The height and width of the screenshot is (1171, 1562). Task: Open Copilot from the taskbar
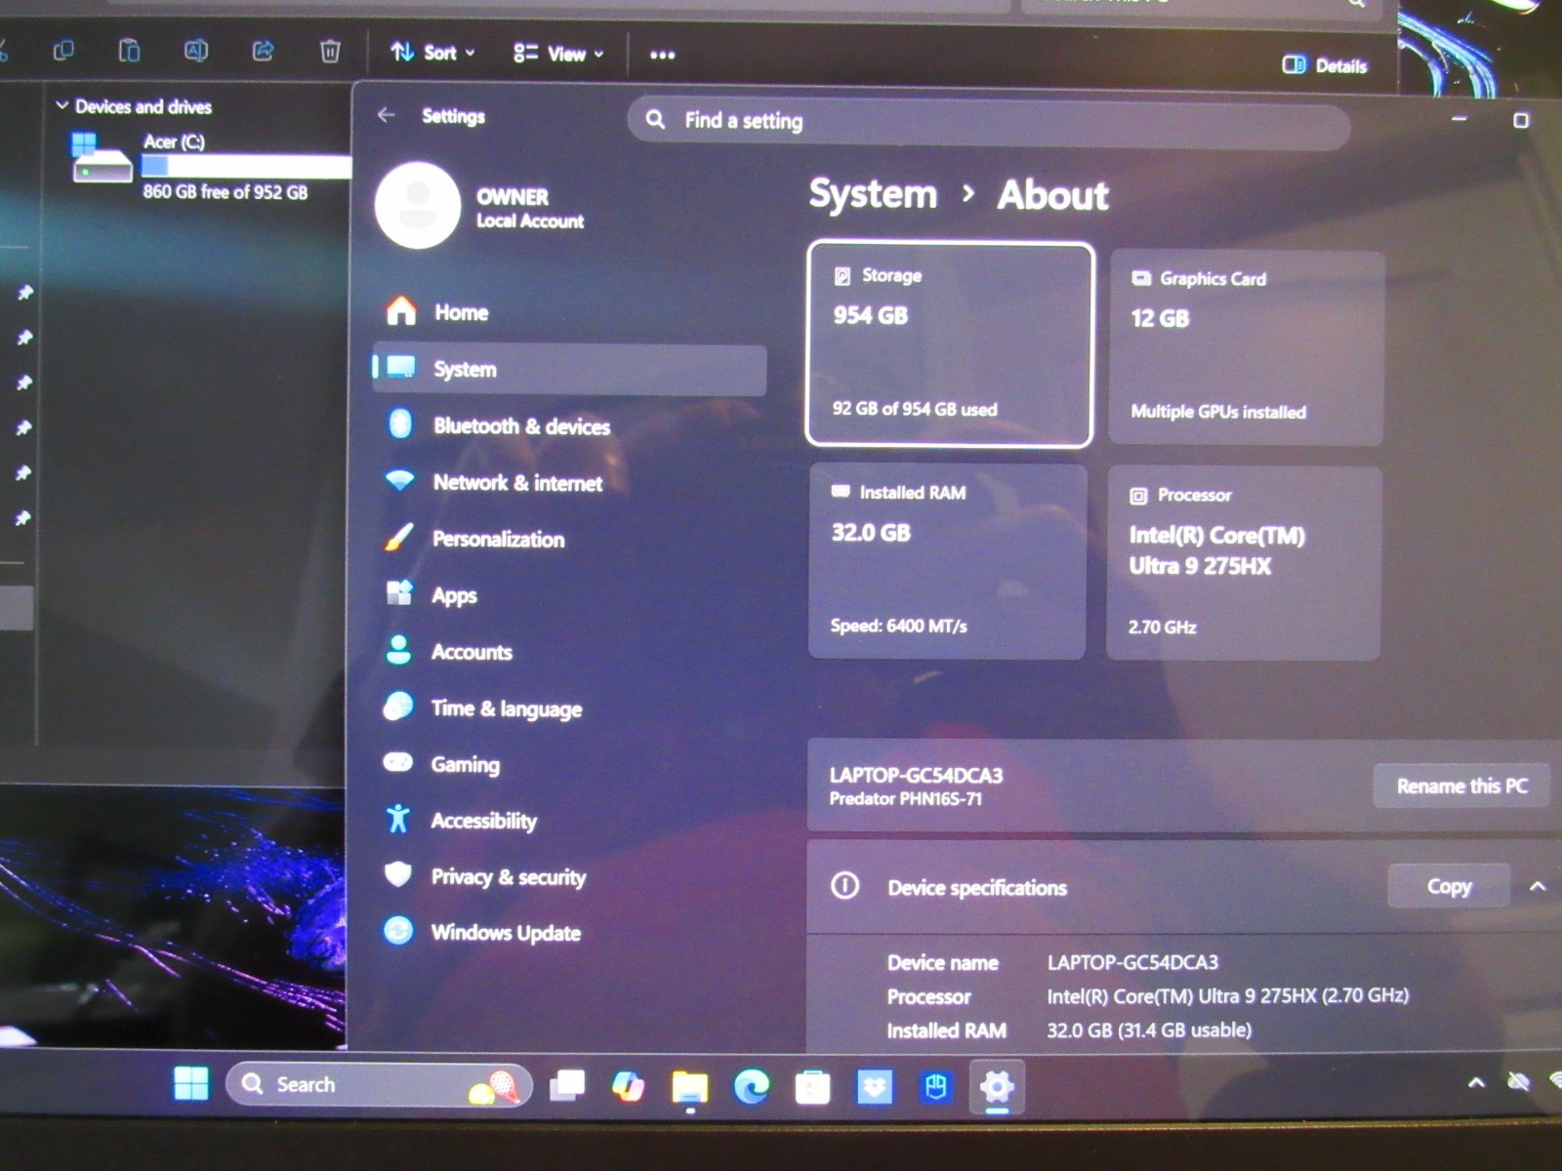coord(628,1086)
